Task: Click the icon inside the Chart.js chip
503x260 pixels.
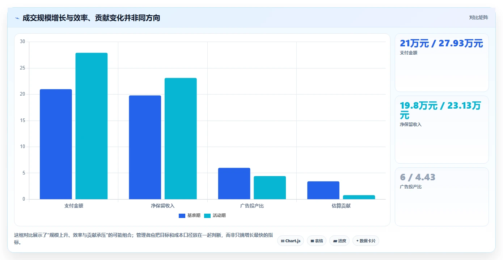Action: (x=283, y=241)
